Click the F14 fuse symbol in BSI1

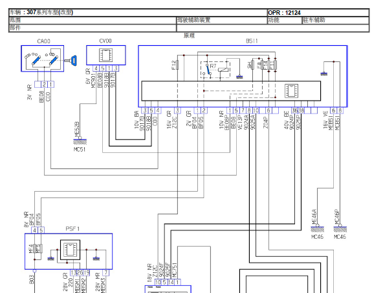pyautogui.click(x=268, y=65)
